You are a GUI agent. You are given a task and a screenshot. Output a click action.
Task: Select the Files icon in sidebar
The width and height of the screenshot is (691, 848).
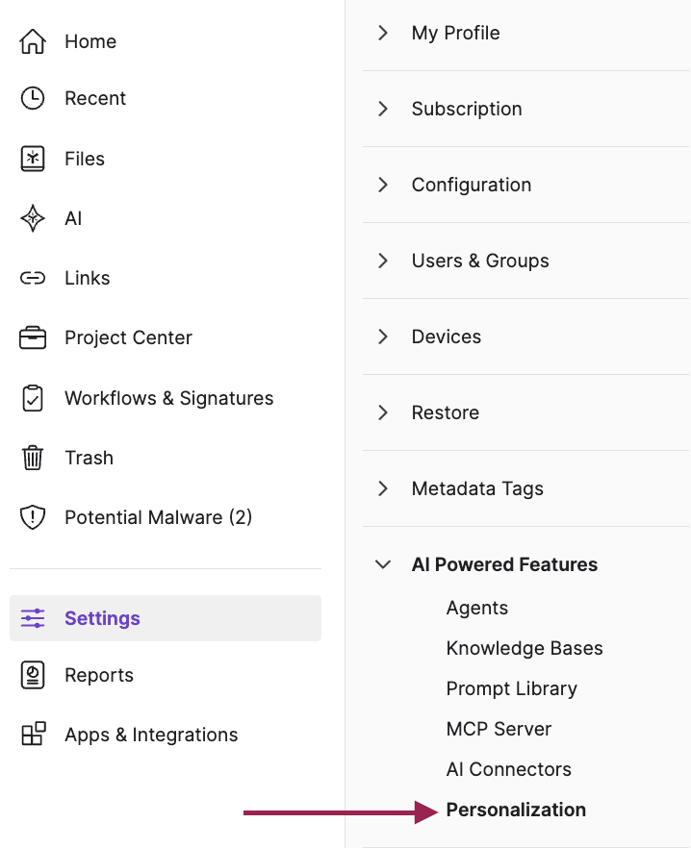[x=33, y=159]
